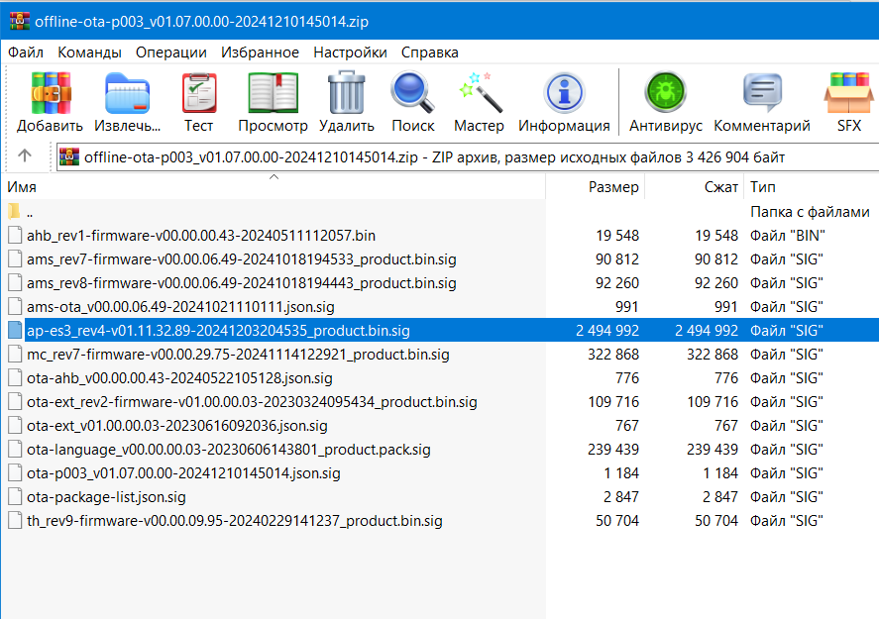Open the Настройки menu
Screen dimensions: 879x619
[350, 52]
